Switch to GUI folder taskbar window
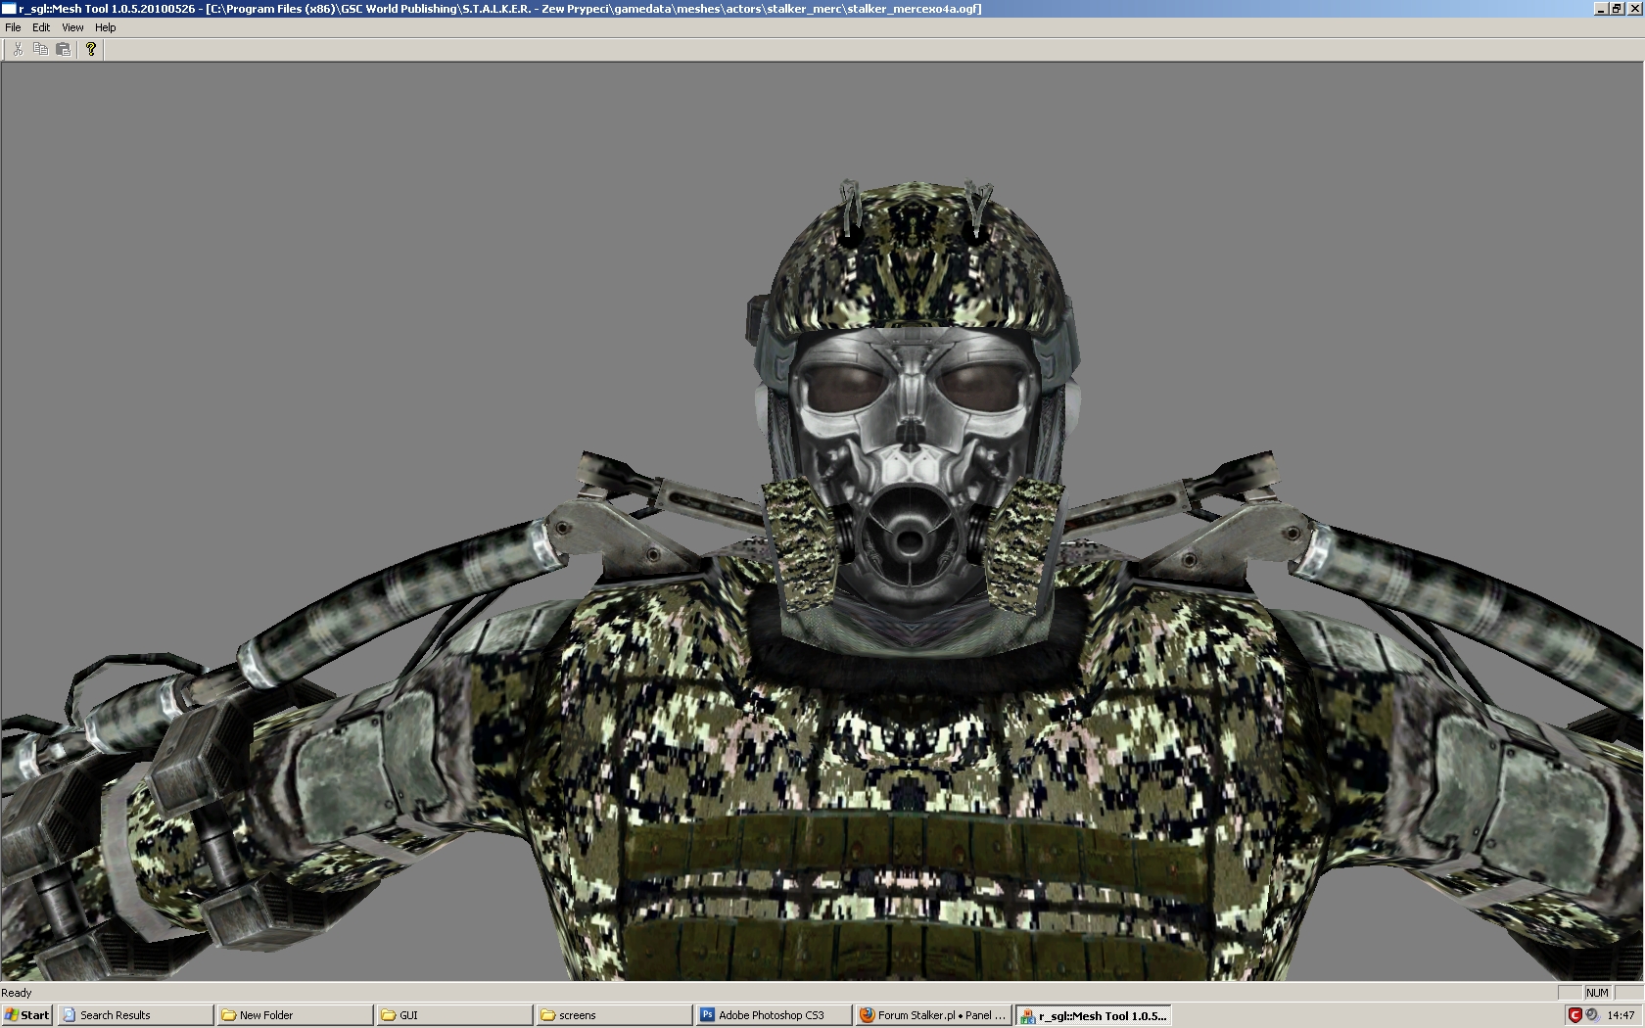The image size is (1645, 1028). 454,1015
